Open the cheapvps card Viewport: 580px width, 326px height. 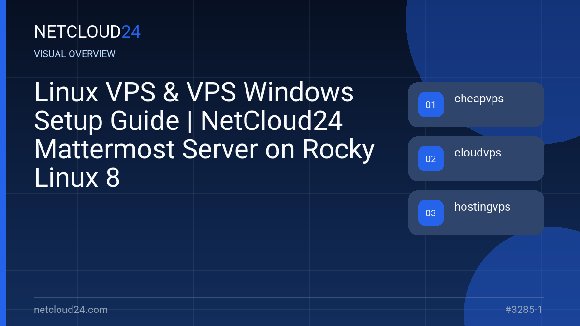tap(476, 104)
